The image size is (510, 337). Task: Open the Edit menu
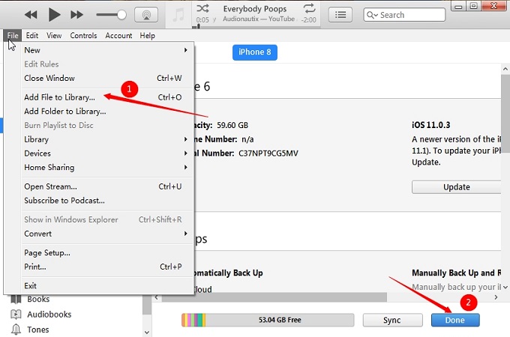pos(31,35)
